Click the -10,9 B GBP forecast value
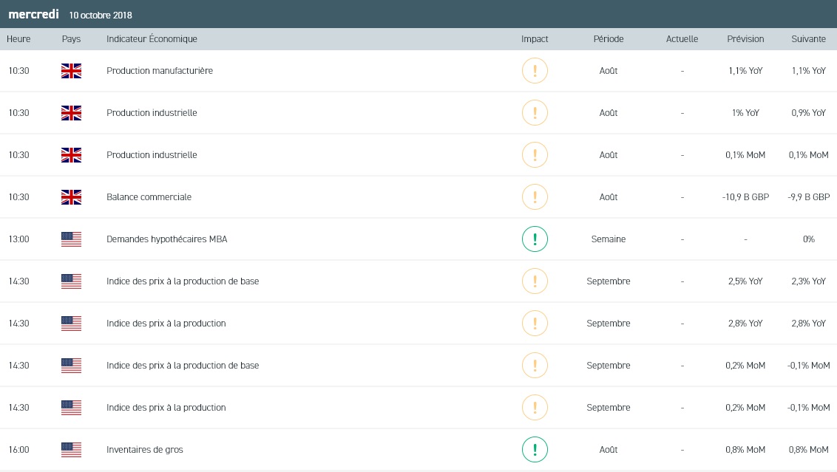The width and height of the screenshot is (837, 472). (x=745, y=197)
